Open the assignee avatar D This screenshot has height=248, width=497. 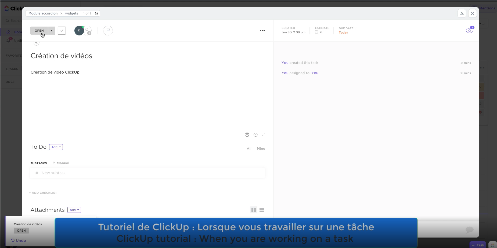click(79, 31)
